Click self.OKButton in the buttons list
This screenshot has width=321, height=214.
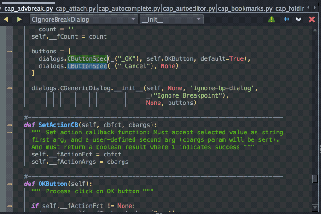[170, 59]
